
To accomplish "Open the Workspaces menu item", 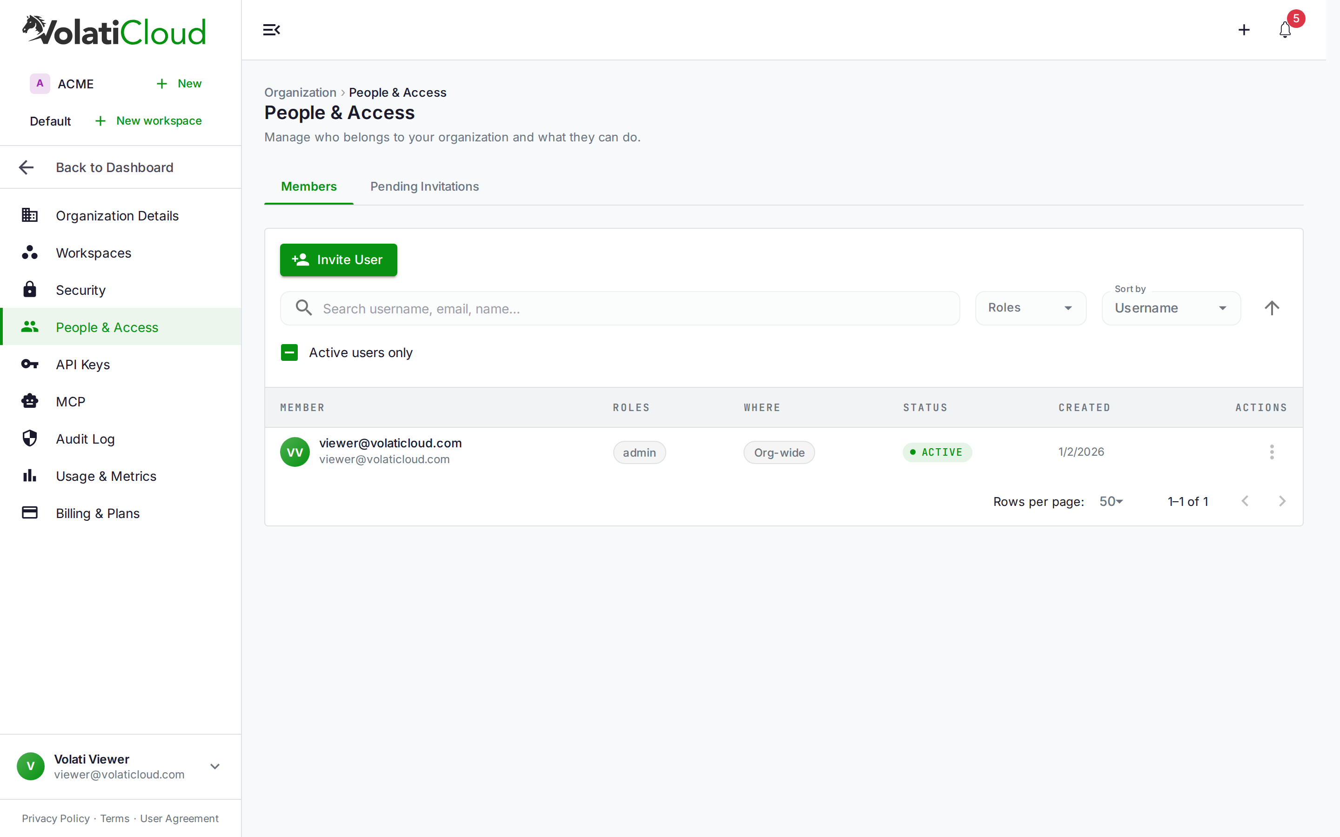I will click(121, 252).
